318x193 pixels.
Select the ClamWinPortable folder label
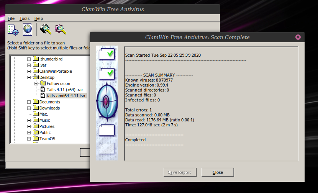pyautogui.click(x=56, y=71)
